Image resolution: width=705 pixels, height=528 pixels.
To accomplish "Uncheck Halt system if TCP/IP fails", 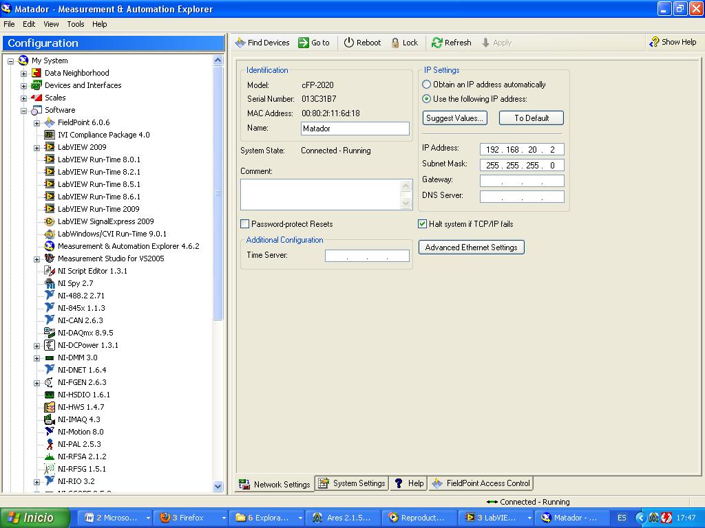I will (422, 223).
